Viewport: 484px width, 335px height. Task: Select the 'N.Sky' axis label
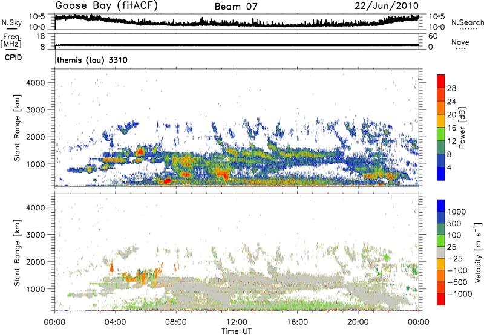pyautogui.click(x=11, y=22)
